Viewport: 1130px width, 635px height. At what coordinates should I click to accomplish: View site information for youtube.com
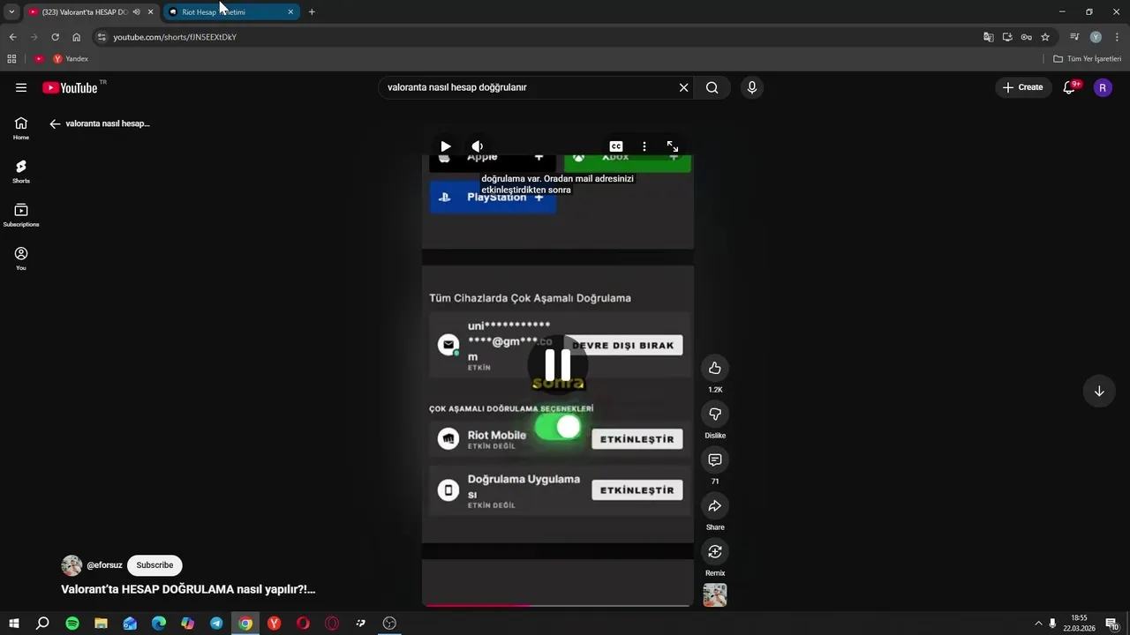(x=102, y=37)
